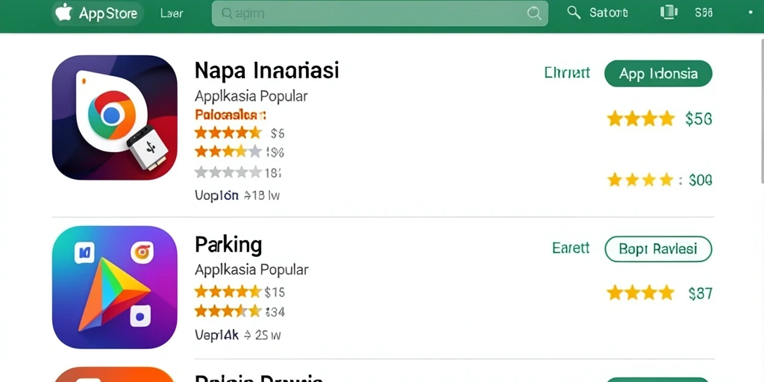Screen dimensions: 764x382
Task: Click the partially visible orange app icon
Action: (113, 375)
